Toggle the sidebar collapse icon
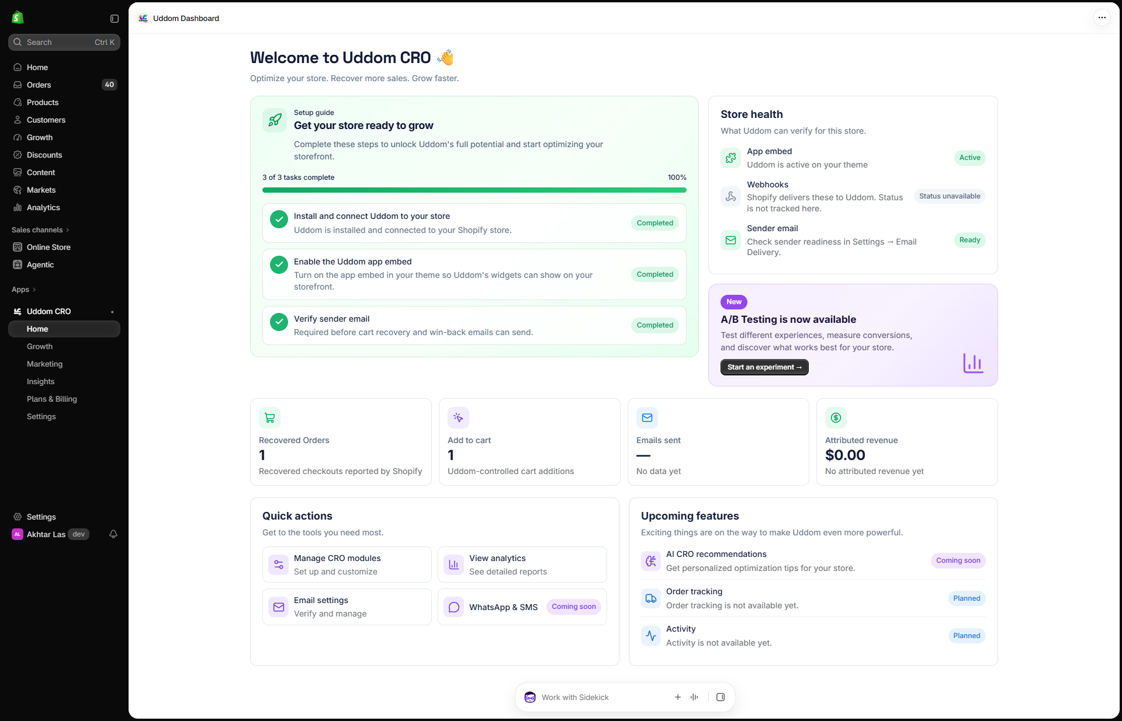The image size is (1122, 721). (115, 19)
